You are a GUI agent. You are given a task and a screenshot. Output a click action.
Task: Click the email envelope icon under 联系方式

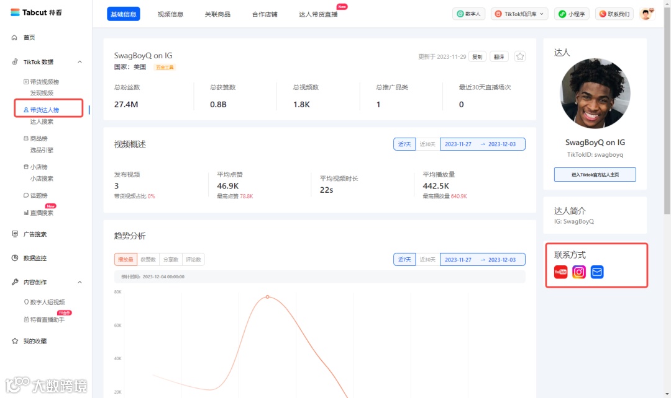(596, 272)
